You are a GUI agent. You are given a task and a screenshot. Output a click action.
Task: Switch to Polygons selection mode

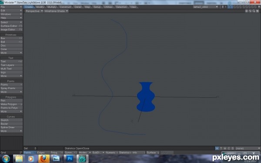57,153
